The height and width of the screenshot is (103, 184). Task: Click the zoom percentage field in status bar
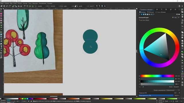166,101
